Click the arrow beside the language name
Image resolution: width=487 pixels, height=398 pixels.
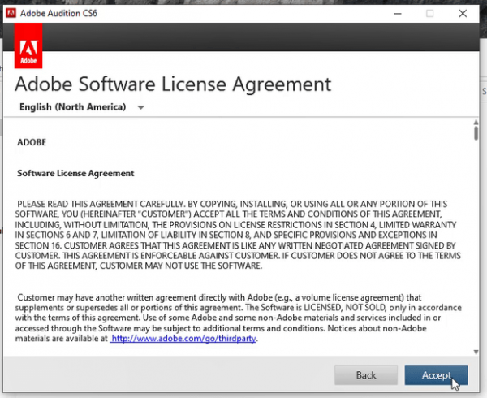pyautogui.click(x=140, y=108)
